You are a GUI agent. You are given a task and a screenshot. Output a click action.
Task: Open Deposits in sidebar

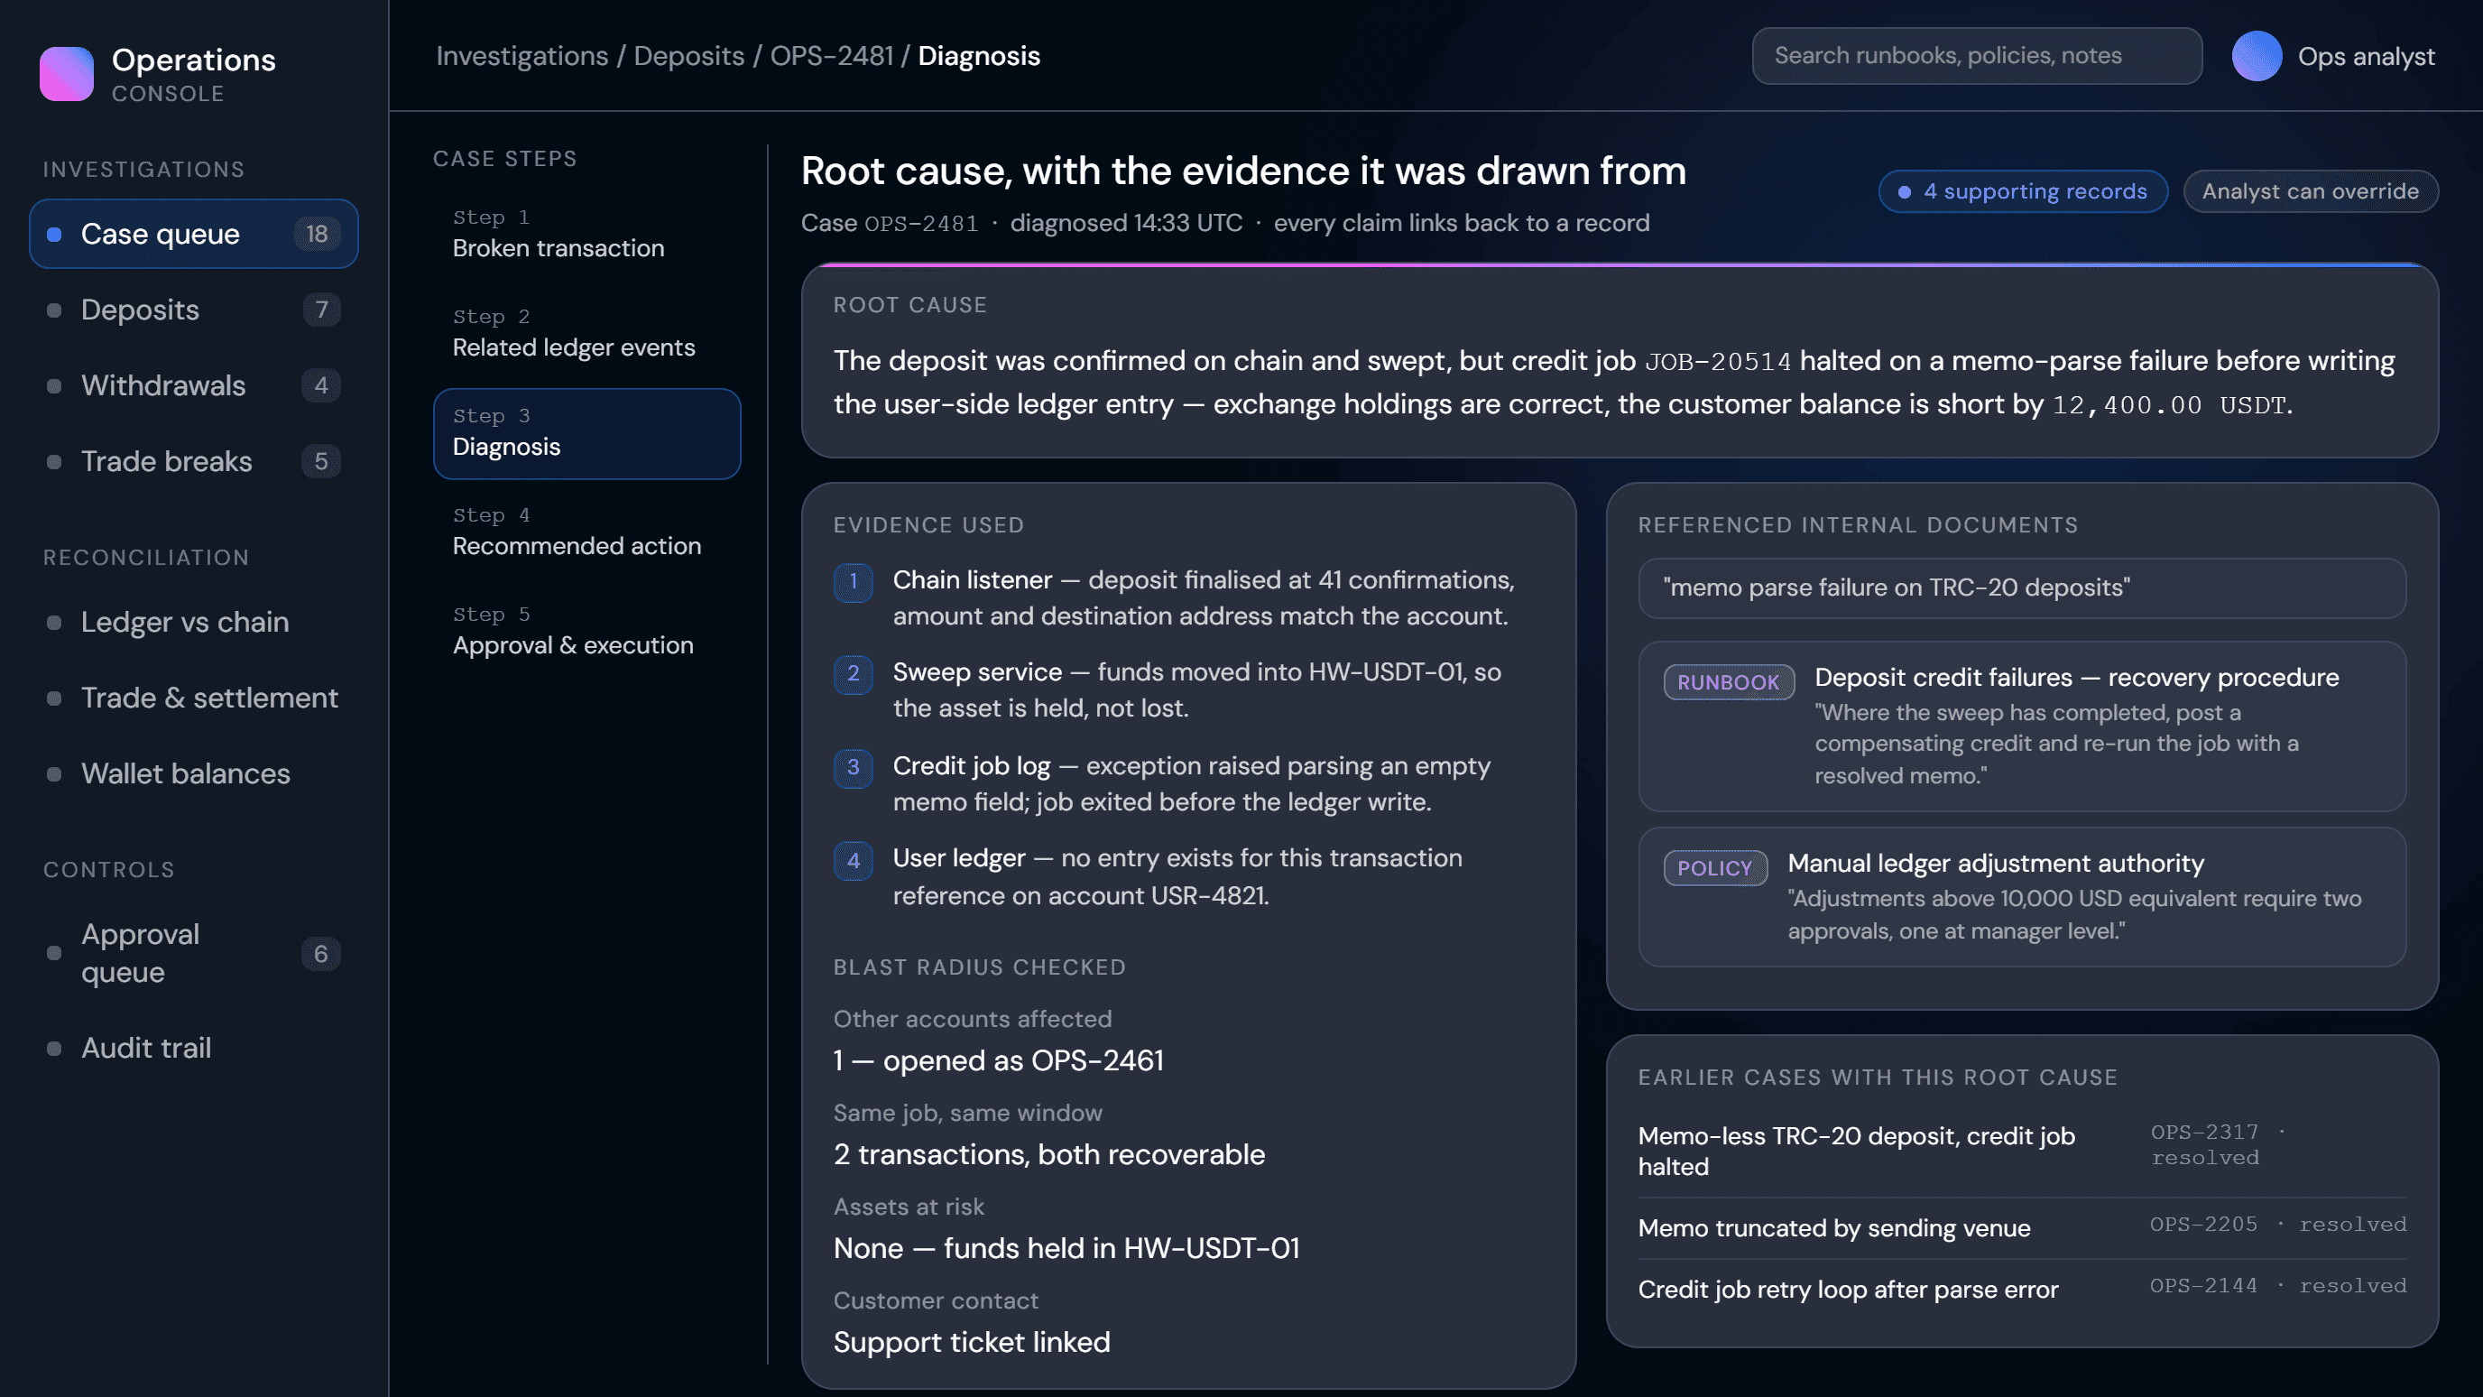coord(194,310)
